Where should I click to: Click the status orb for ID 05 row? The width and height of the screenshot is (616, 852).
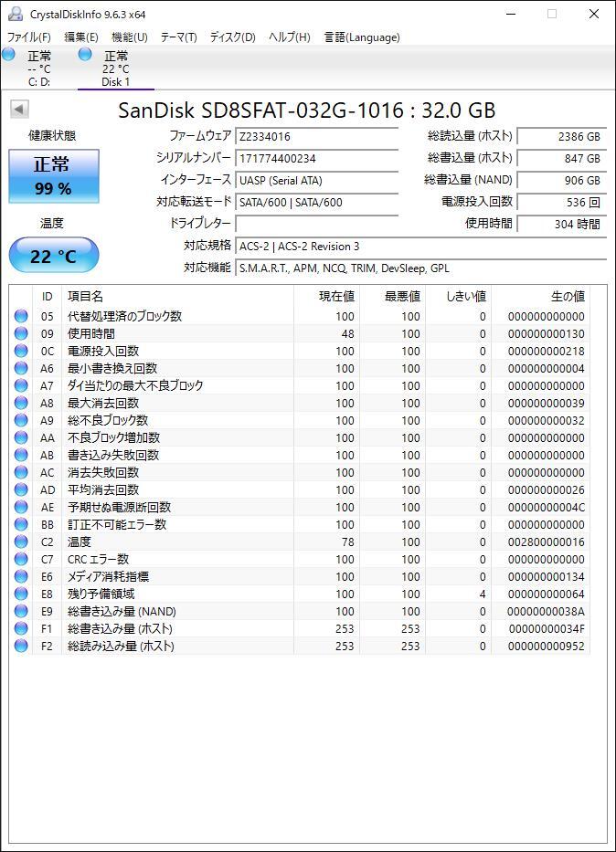pos(21,316)
